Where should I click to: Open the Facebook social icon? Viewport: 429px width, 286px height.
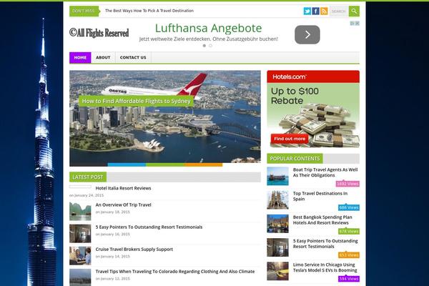click(316, 11)
